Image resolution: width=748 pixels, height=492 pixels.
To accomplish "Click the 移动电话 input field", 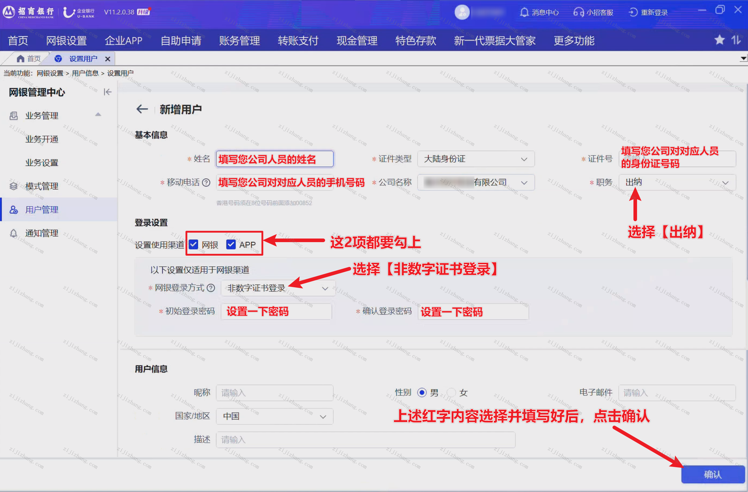I will (275, 183).
